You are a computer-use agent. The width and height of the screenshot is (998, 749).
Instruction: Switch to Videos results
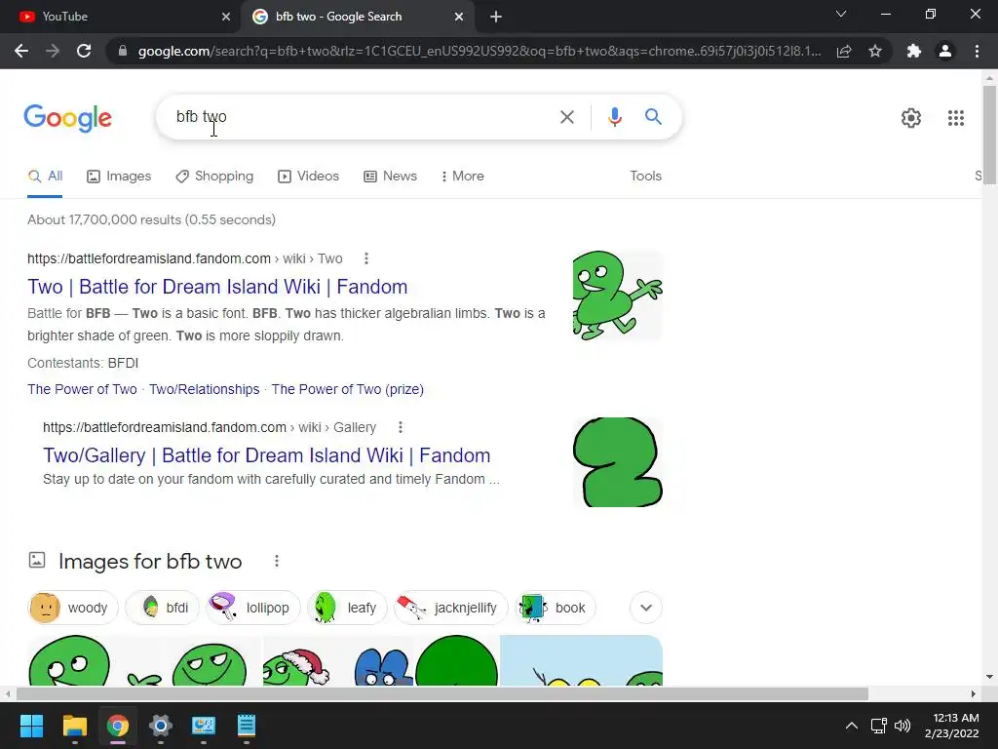click(x=309, y=176)
